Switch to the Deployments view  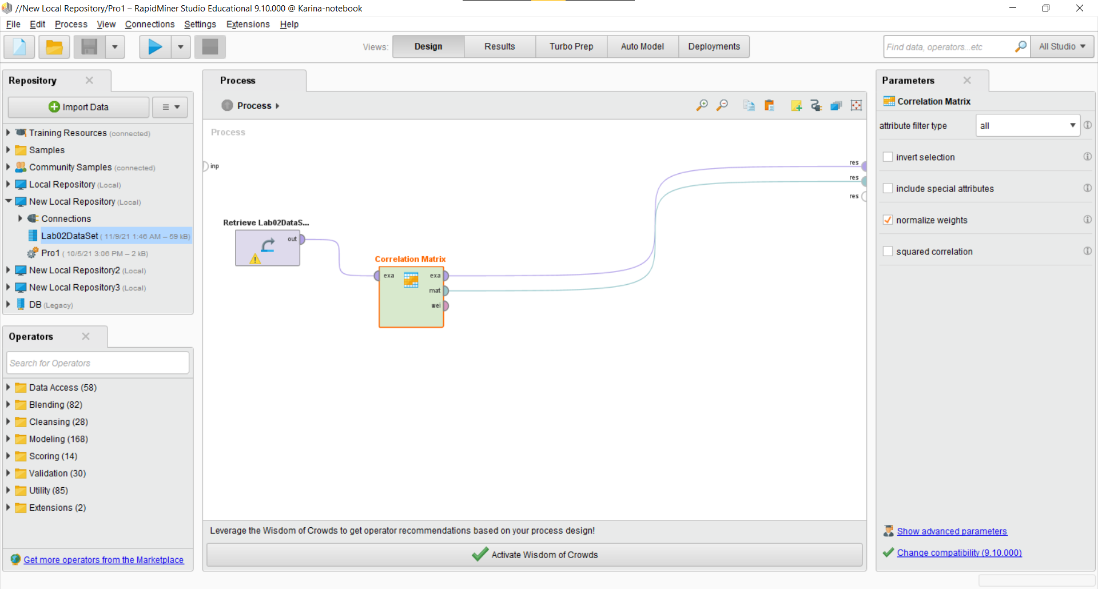714,46
